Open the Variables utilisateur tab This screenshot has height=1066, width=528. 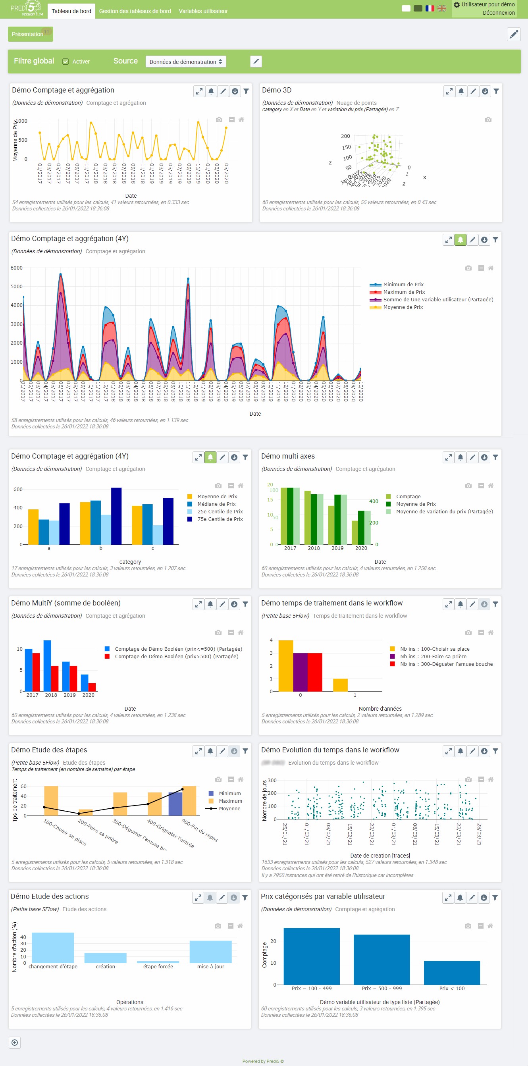click(203, 11)
